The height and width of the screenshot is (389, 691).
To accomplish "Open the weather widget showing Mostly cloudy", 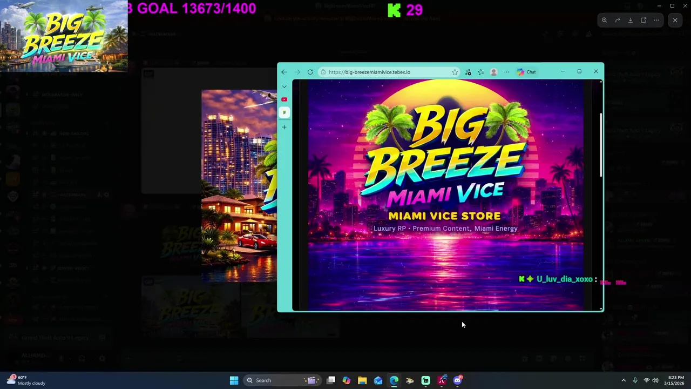I will [x=26, y=380].
